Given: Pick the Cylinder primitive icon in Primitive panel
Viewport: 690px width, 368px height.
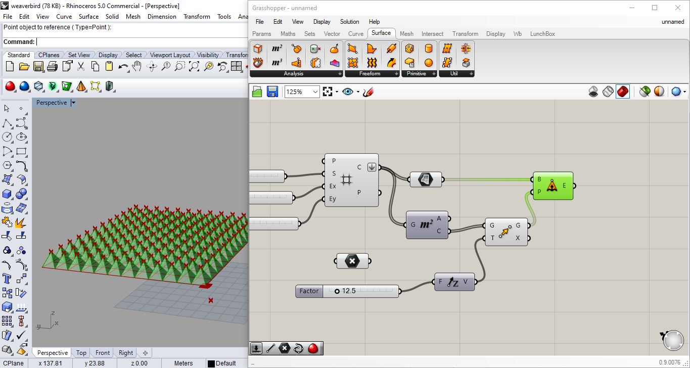Looking at the screenshot, I should (429, 49).
